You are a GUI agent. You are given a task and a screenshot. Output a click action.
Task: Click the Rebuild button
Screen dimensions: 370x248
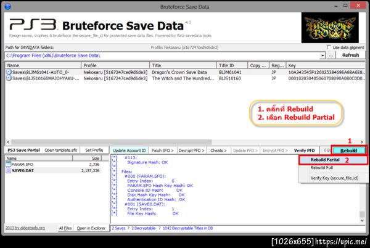(x=349, y=151)
